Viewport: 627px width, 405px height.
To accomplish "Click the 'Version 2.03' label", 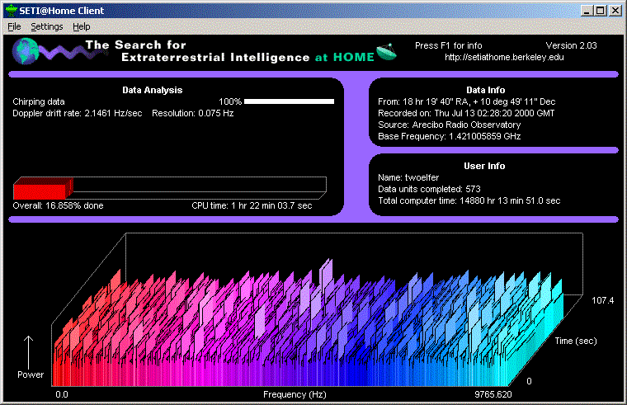I will point(571,45).
